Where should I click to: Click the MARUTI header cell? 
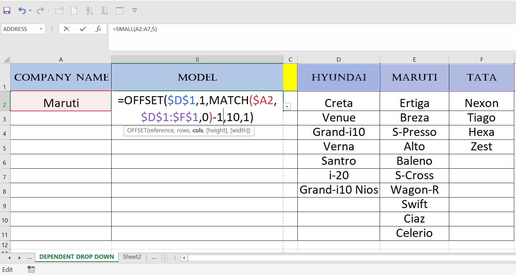[x=414, y=77]
